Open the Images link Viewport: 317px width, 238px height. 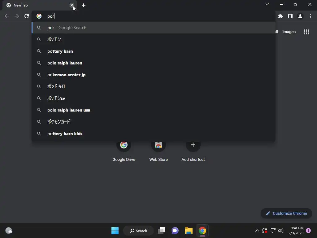click(289, 32)
